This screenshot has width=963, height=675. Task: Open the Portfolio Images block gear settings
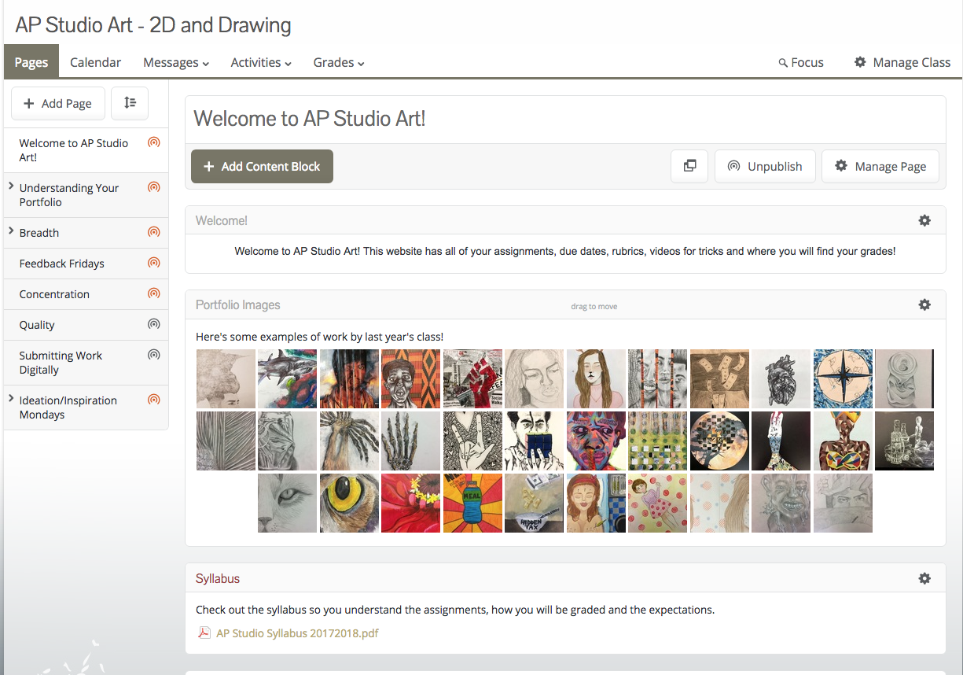[x=924, y=304]
